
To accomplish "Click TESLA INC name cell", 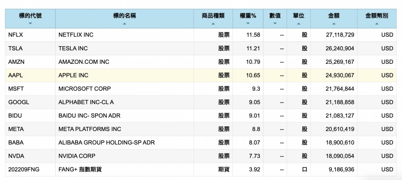I will pyautogui.click(x=124, y=48).
